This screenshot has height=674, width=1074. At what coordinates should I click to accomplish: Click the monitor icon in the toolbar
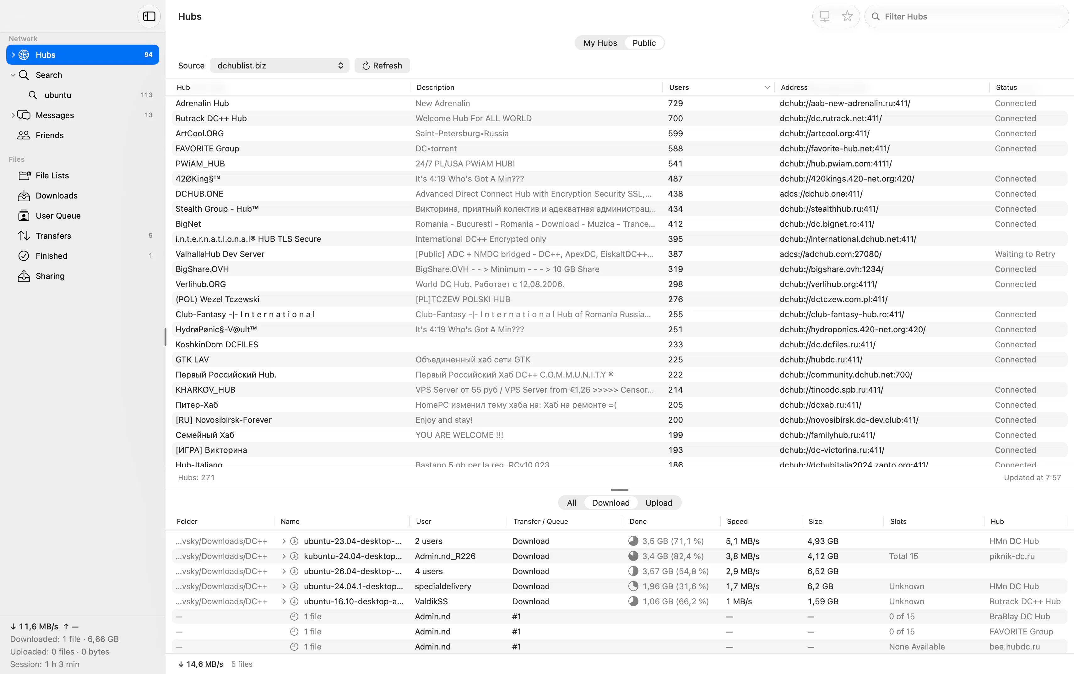pos(824,17)
